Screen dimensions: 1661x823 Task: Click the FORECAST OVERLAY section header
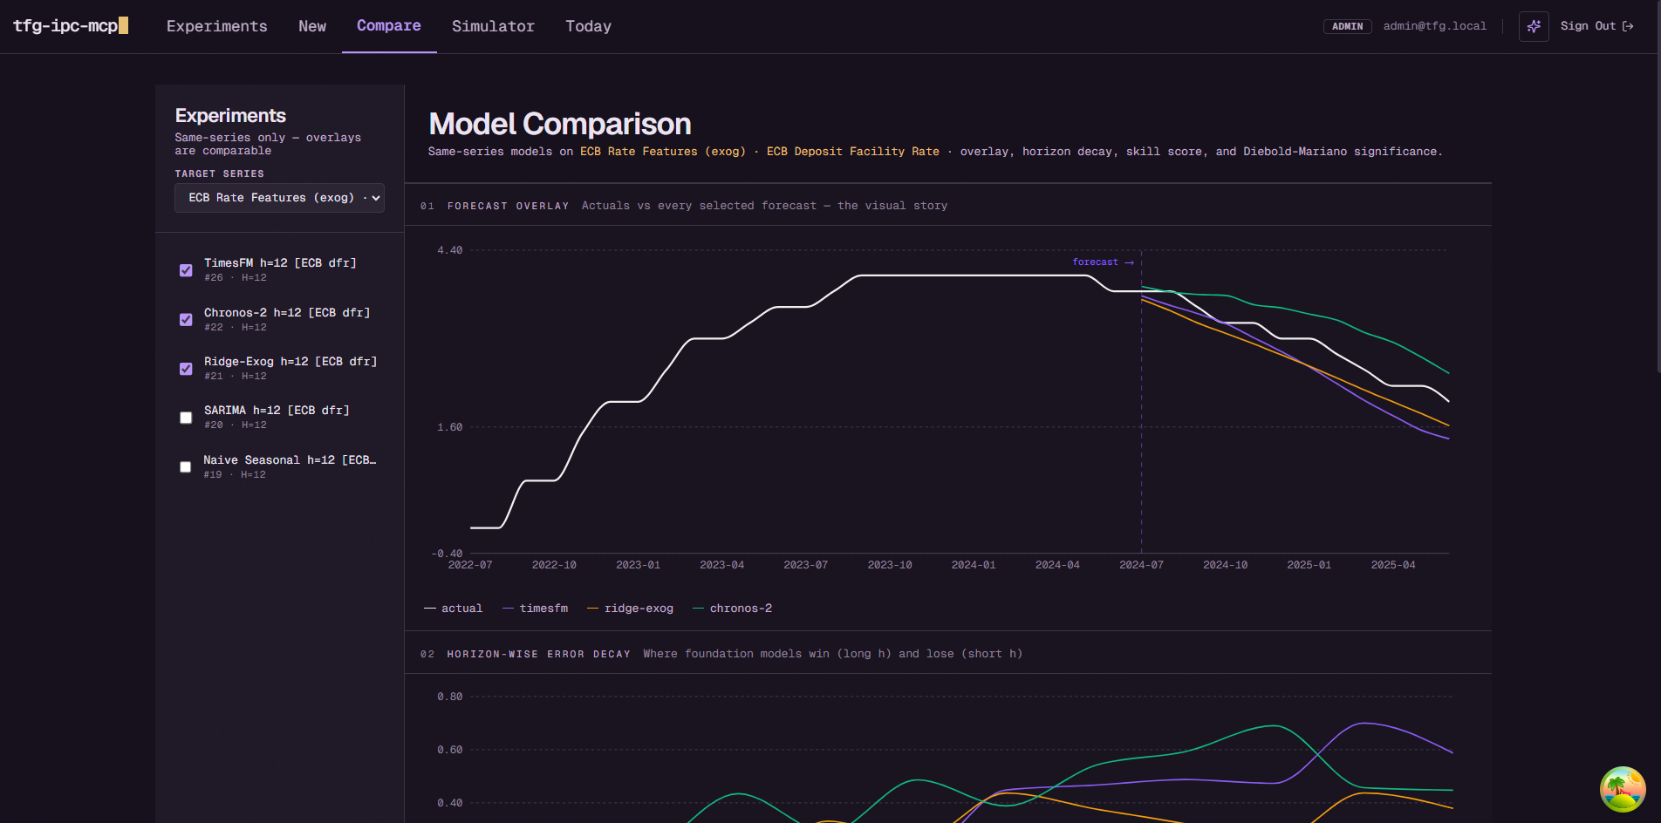[x=508, y=206]
